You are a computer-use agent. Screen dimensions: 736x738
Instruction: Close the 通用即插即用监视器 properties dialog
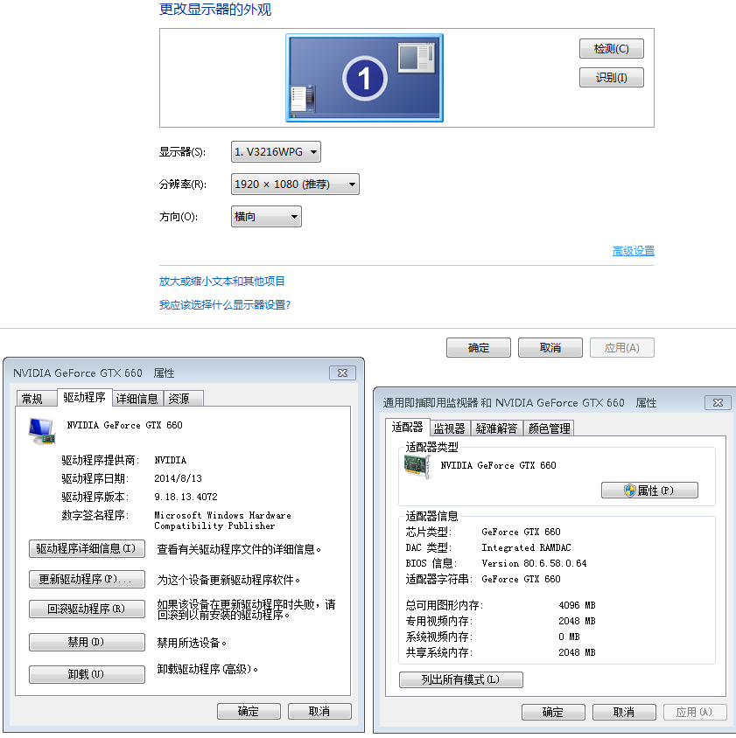pyautogui.click(x=718, y=402)
